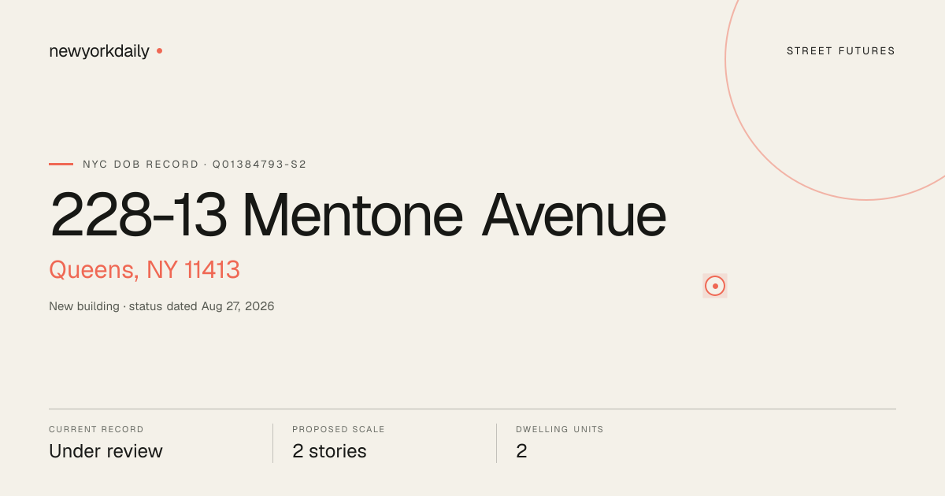Click the vertical divider before Proposed Scale
This screenshot has width=945, height=496.
[272, 443]
